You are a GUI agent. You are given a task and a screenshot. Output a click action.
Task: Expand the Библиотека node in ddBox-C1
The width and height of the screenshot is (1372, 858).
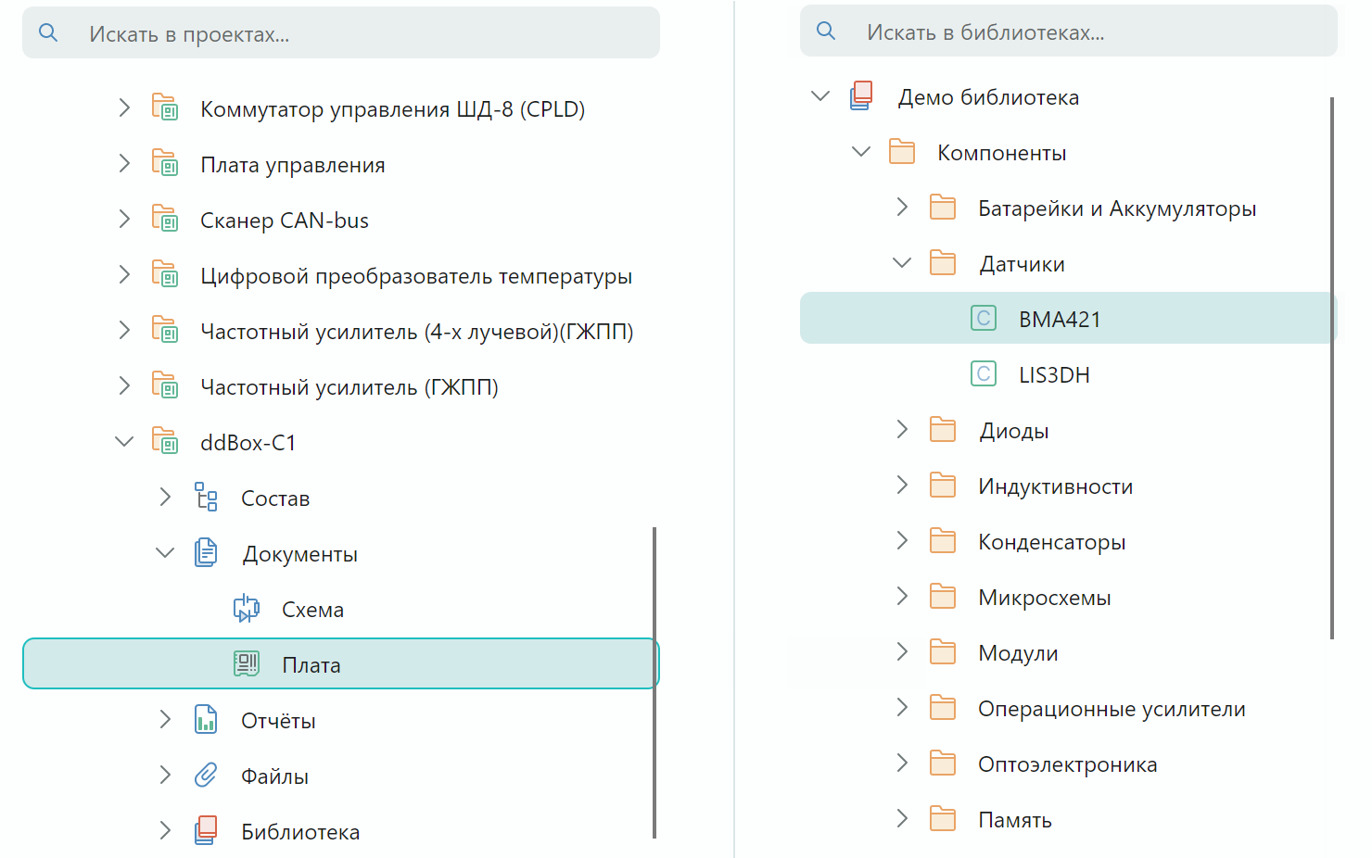tap(165, 831)
